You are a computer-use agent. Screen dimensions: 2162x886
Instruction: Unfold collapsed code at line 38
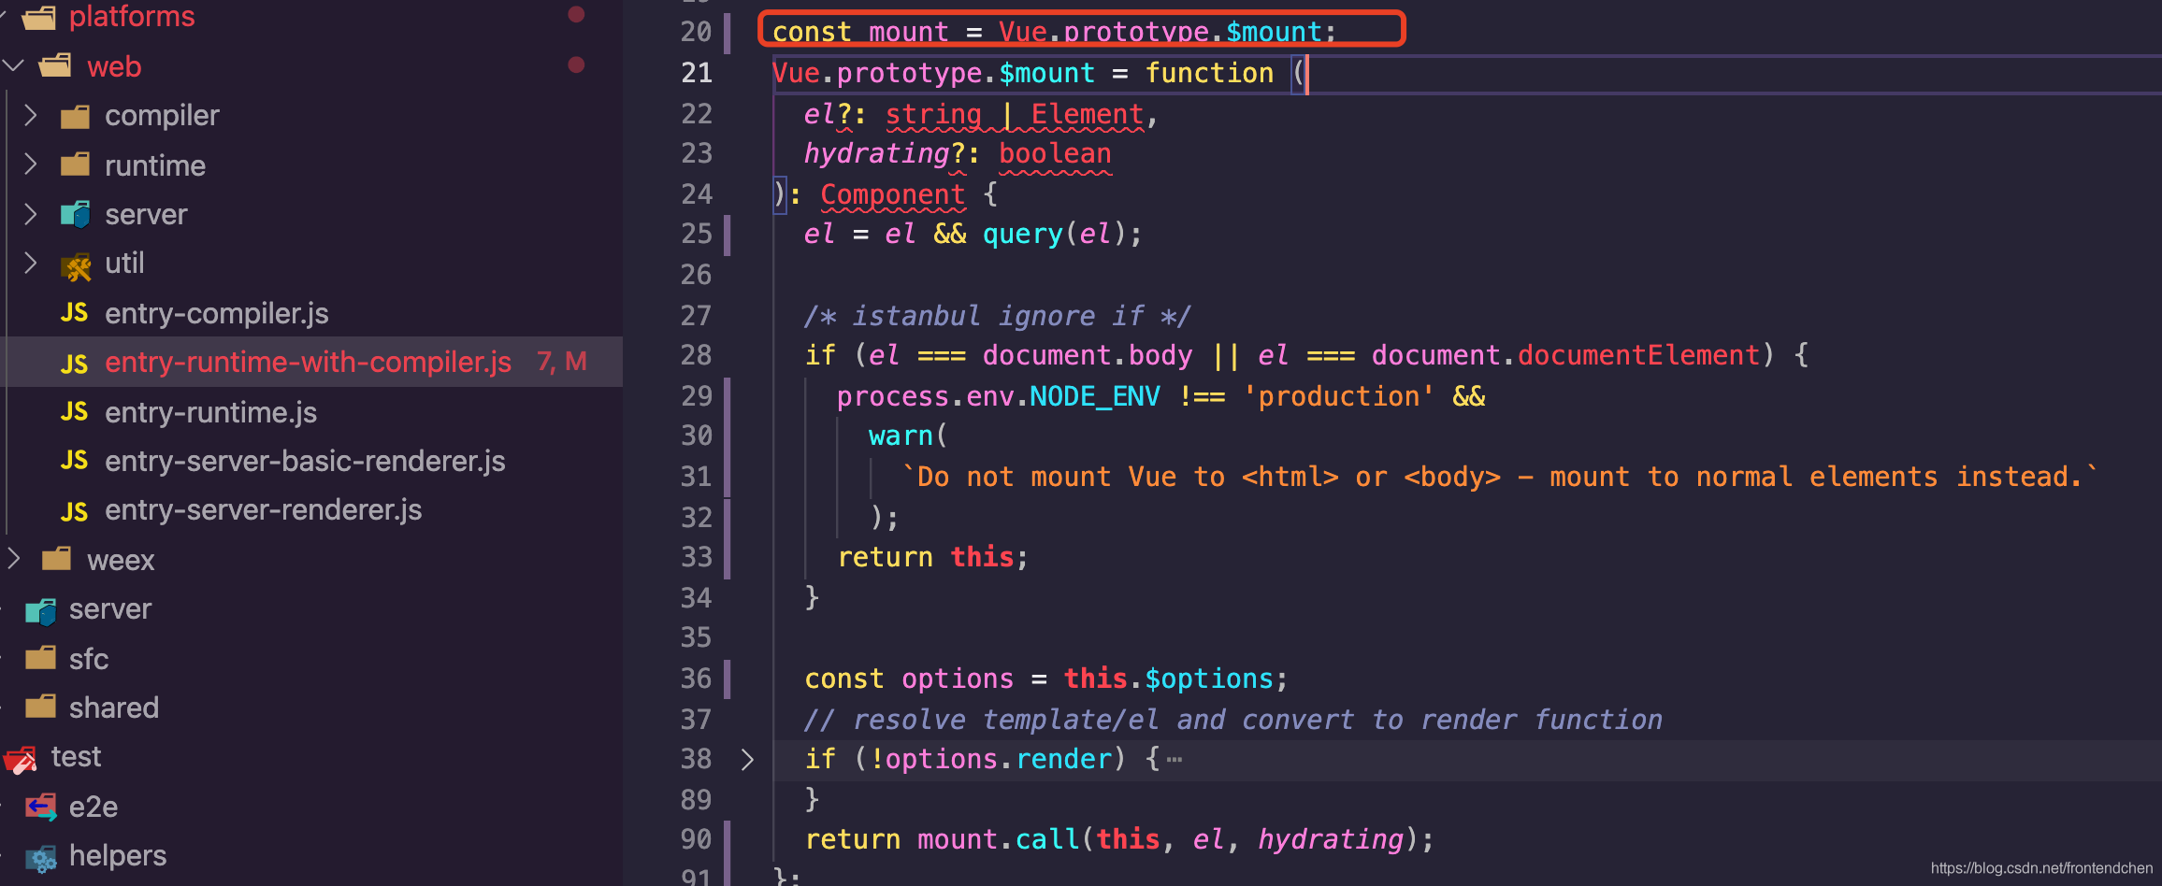tap(746, 759)
